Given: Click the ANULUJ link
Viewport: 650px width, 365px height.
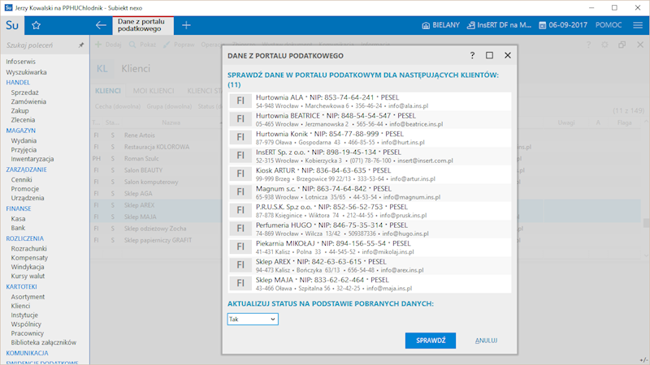Looking at the screenshot, I should pyautogui.click(x=486, y=341).
